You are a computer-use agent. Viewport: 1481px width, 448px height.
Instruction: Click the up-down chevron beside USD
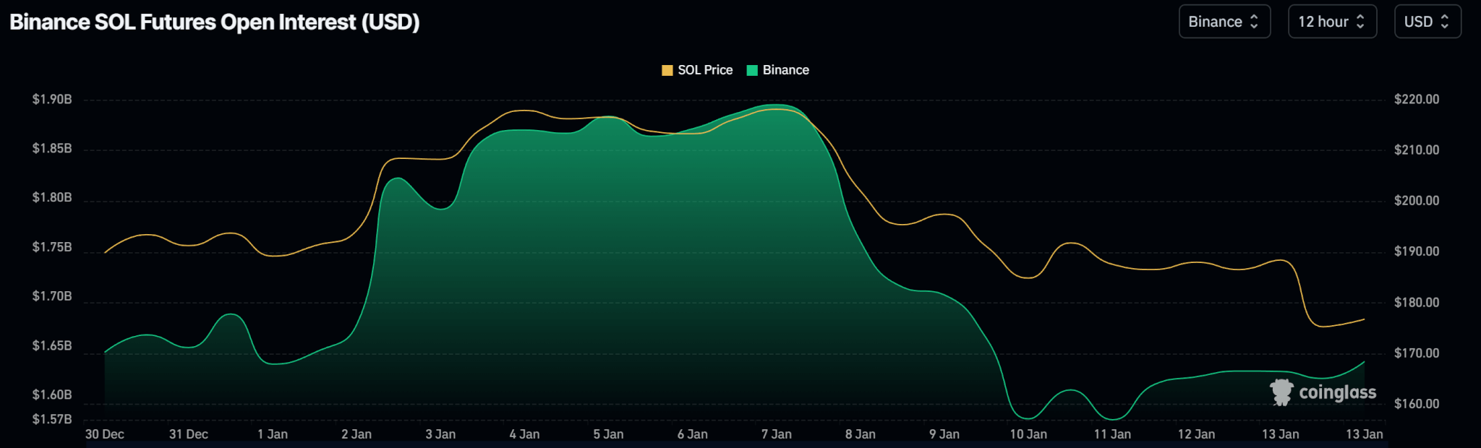click(1445, 22)
